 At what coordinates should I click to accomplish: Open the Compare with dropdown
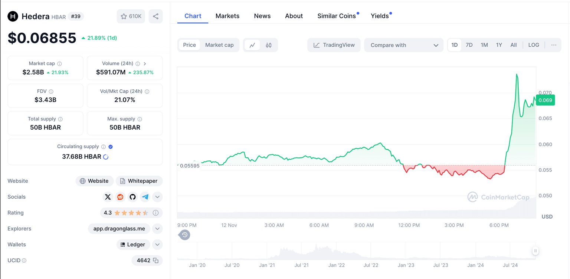[404, 45]
